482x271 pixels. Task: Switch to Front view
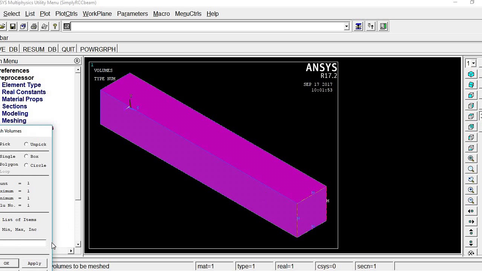471,95
